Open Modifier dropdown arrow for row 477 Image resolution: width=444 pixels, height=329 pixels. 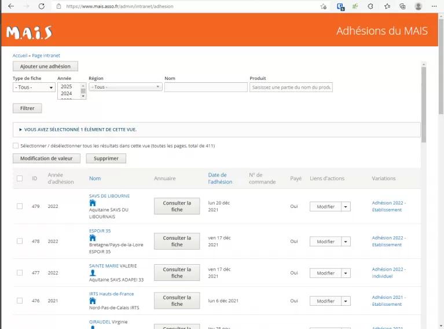pyautogui.click(x=346, y=273)
